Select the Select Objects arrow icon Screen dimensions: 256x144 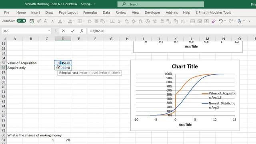pos(119,21)
